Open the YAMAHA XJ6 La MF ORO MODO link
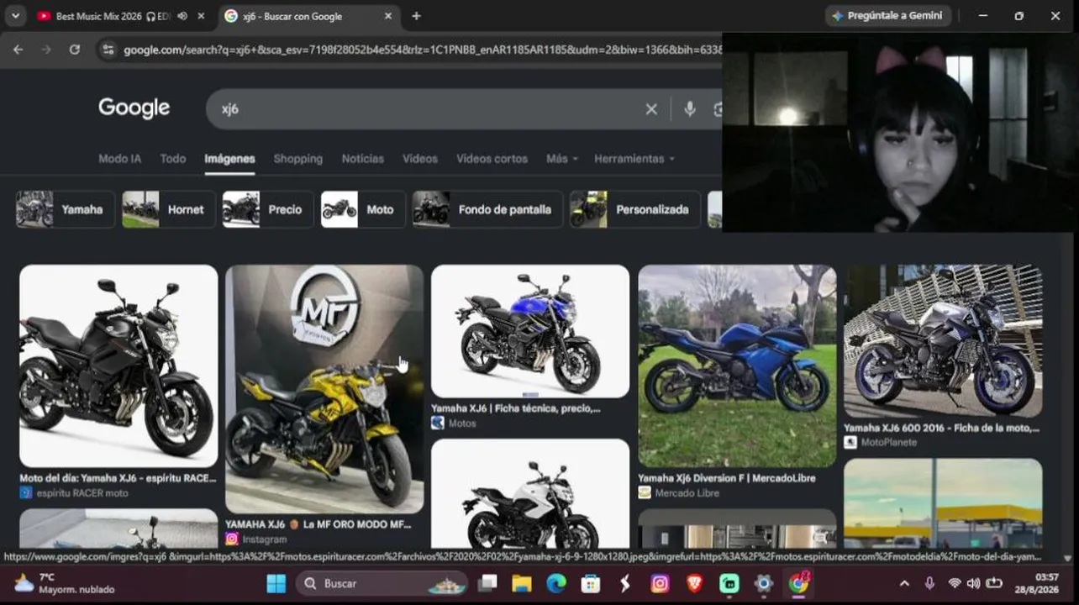 click(318, 524)
